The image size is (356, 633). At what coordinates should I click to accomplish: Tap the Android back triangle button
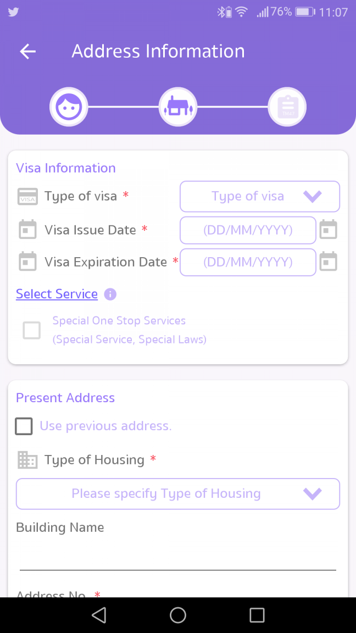click(x=99, y=615)
